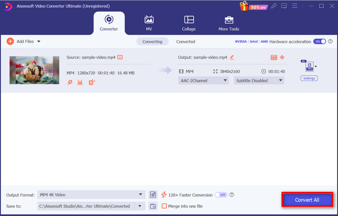Click the 16.48 MB file size
The width and height of the screenshot is (338, 216).
(126, 73)
